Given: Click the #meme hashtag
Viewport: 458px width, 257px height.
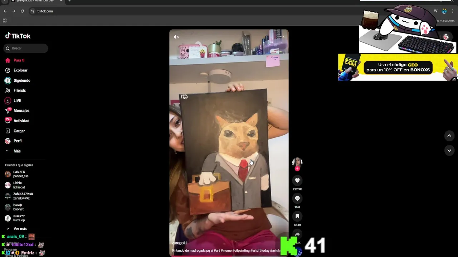Looking at the screenshot, I should (x=226, y=251).
